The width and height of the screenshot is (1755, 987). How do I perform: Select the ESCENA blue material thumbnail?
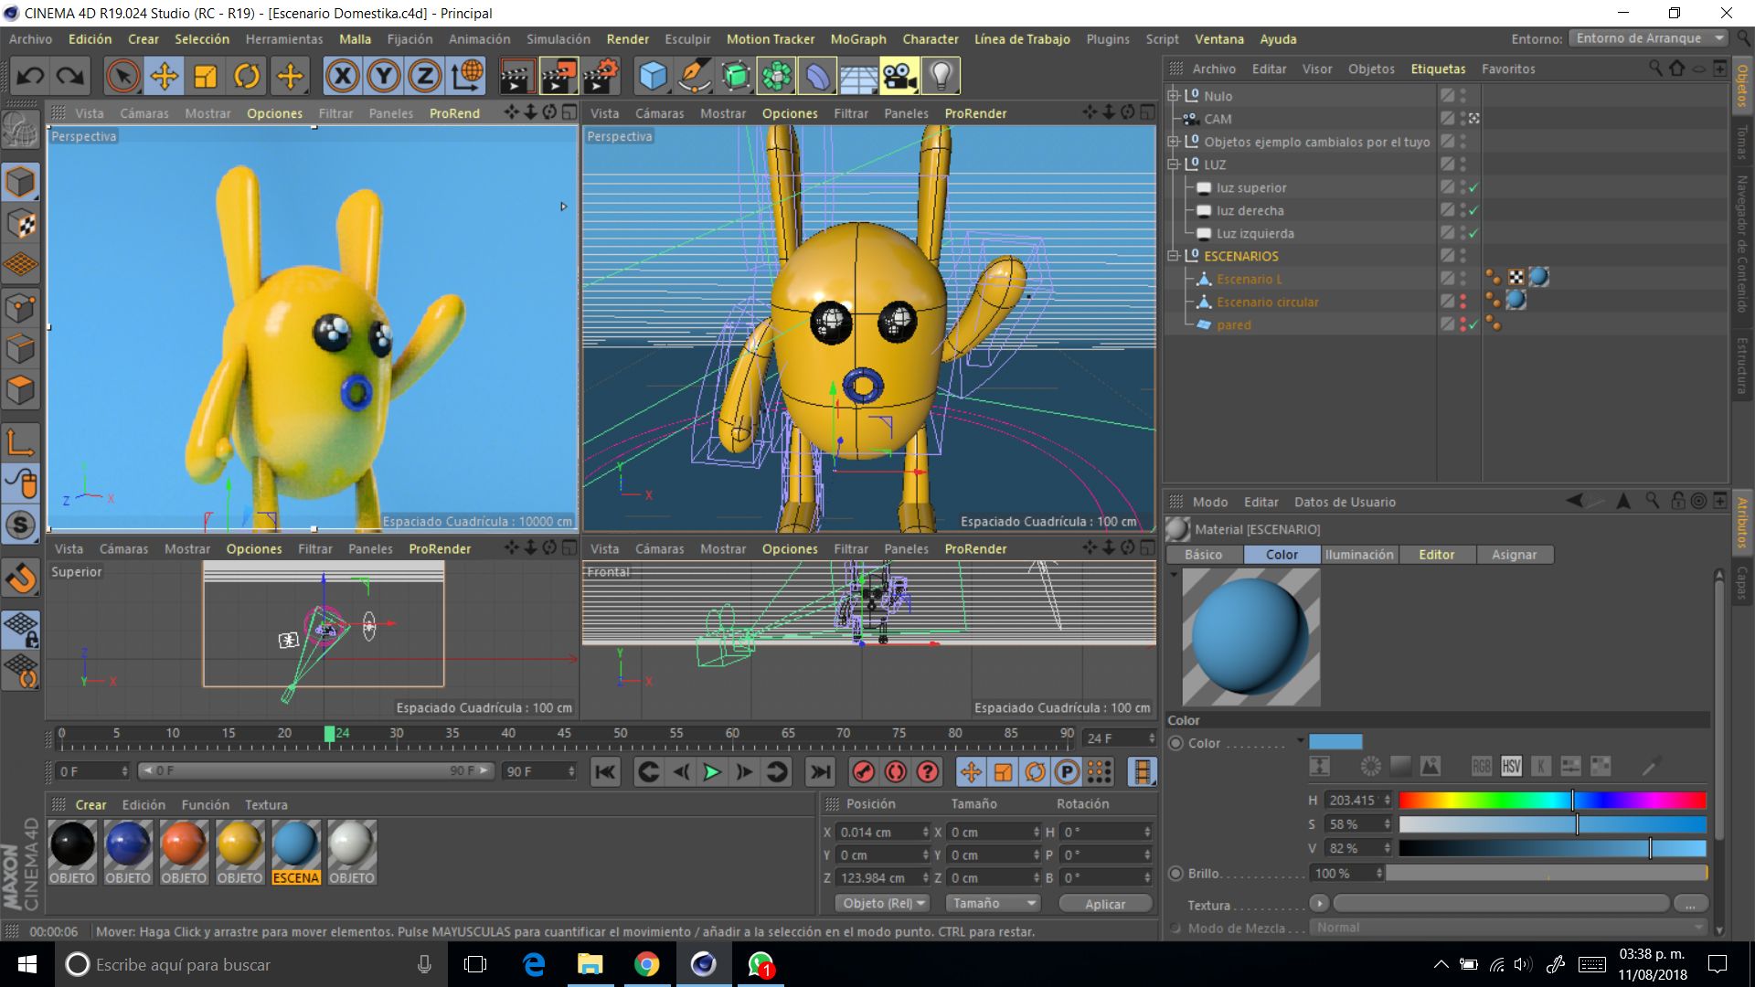pyautogui.click(x=295, y=844)
